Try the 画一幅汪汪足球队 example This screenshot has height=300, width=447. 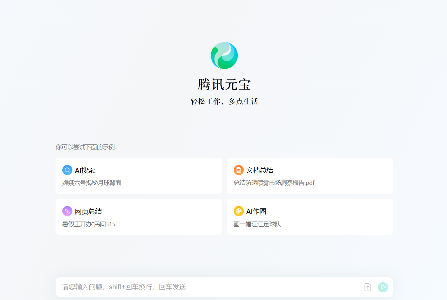[x=257, y=224]
